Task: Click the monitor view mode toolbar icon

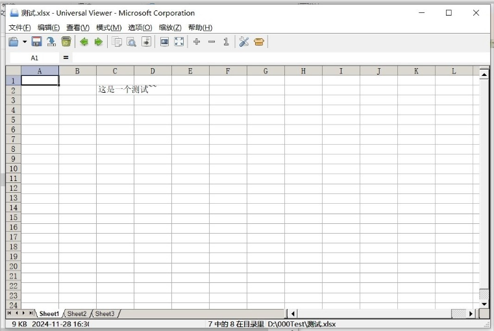Action: click(x=164, y=42)
